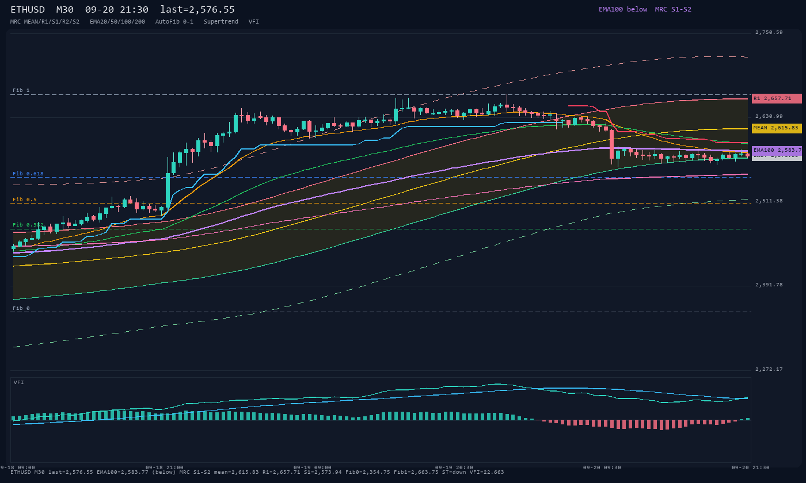Click the 09-20 21:30 timestamp in title
Screen dimensions: 806x483
116,9
